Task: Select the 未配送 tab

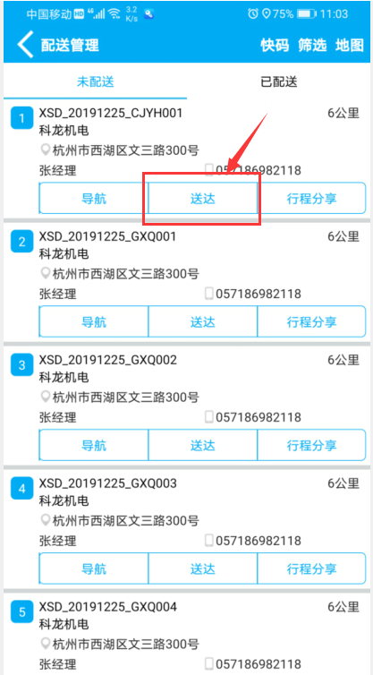Action: (96, 81)
